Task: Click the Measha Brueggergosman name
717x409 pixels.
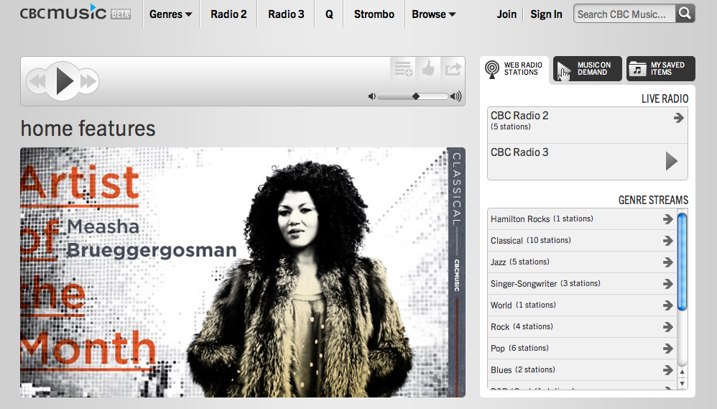Action: pos(152,239)
